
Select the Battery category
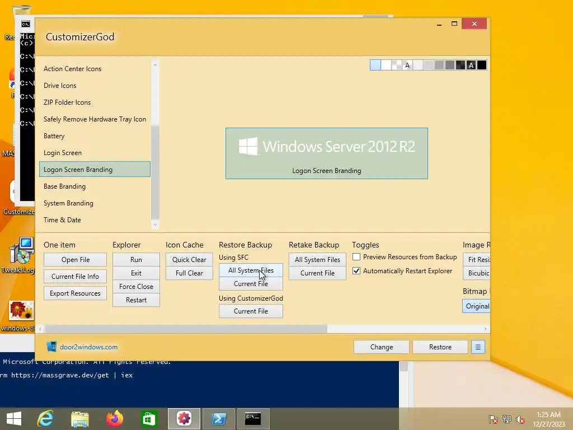95,136
